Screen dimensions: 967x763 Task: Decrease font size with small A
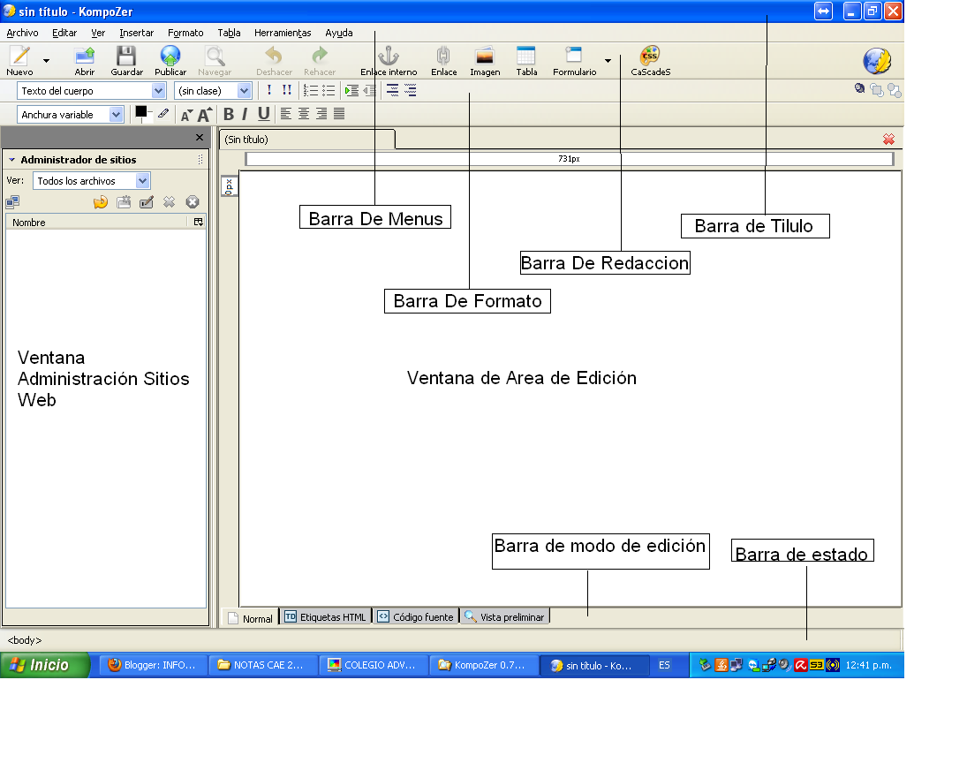[x=186, y=115]
